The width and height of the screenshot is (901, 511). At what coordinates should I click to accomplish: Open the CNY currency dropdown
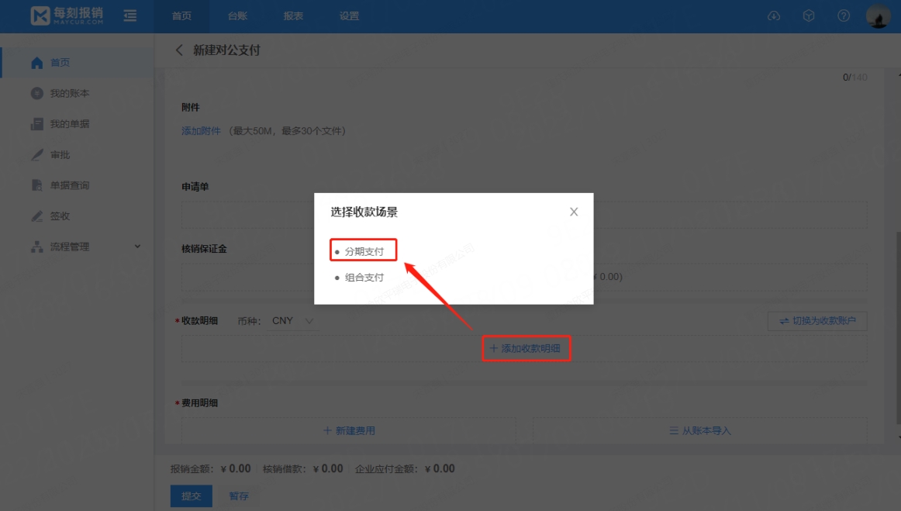293,321
